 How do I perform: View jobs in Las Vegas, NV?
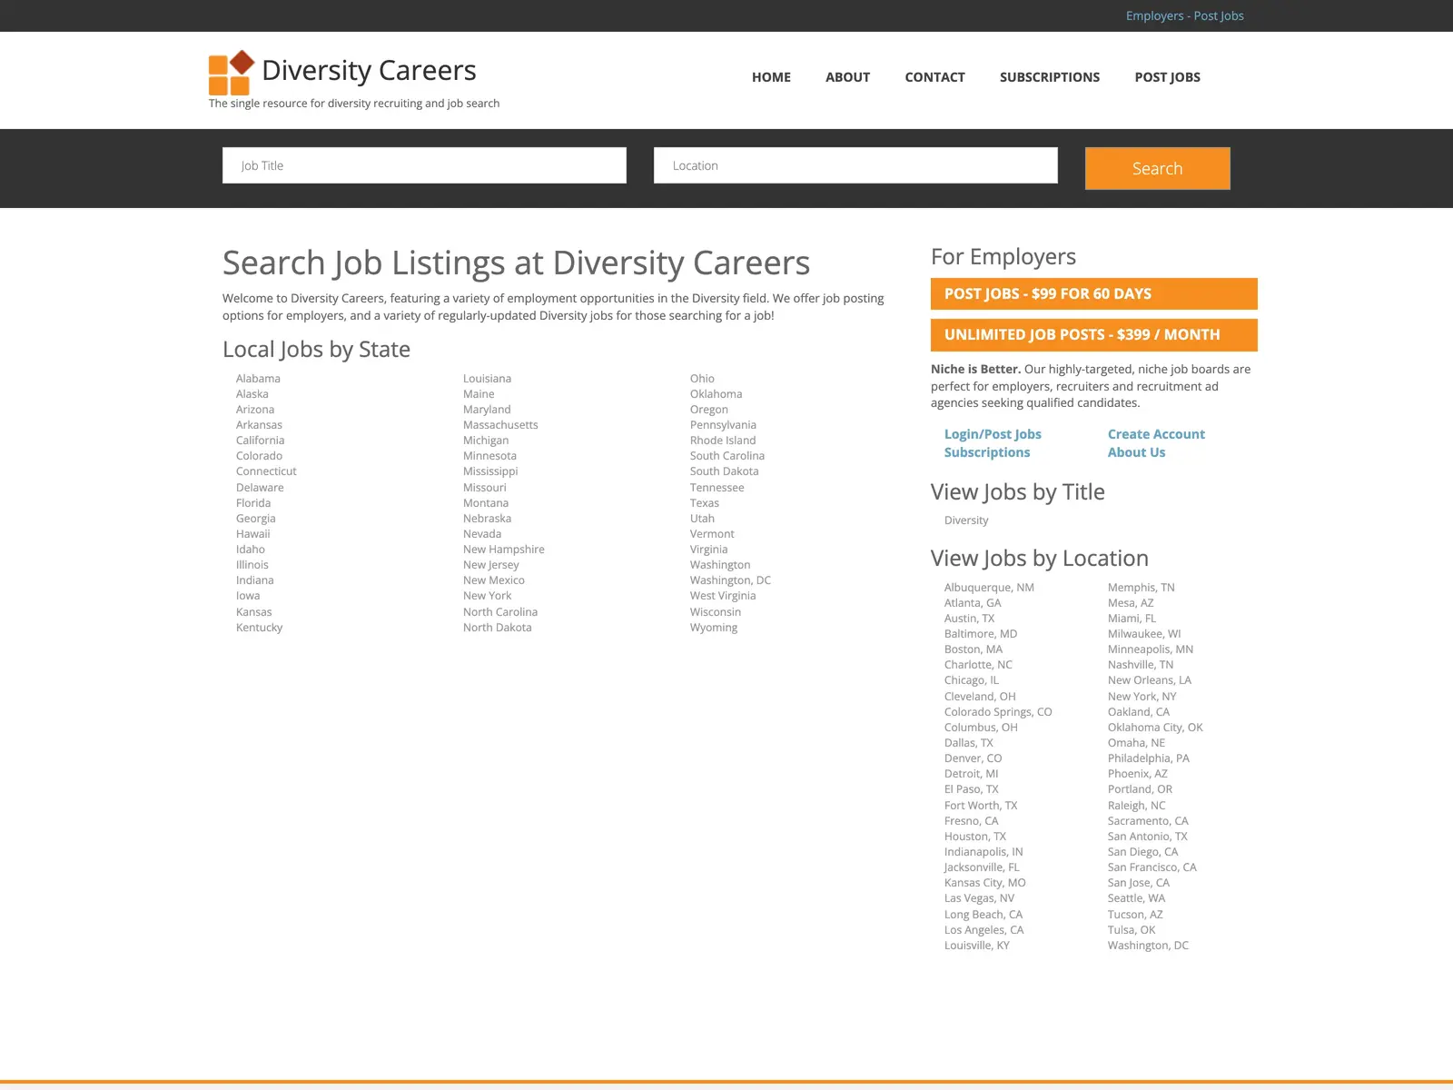pyautogui.click(x=979, y=898)
